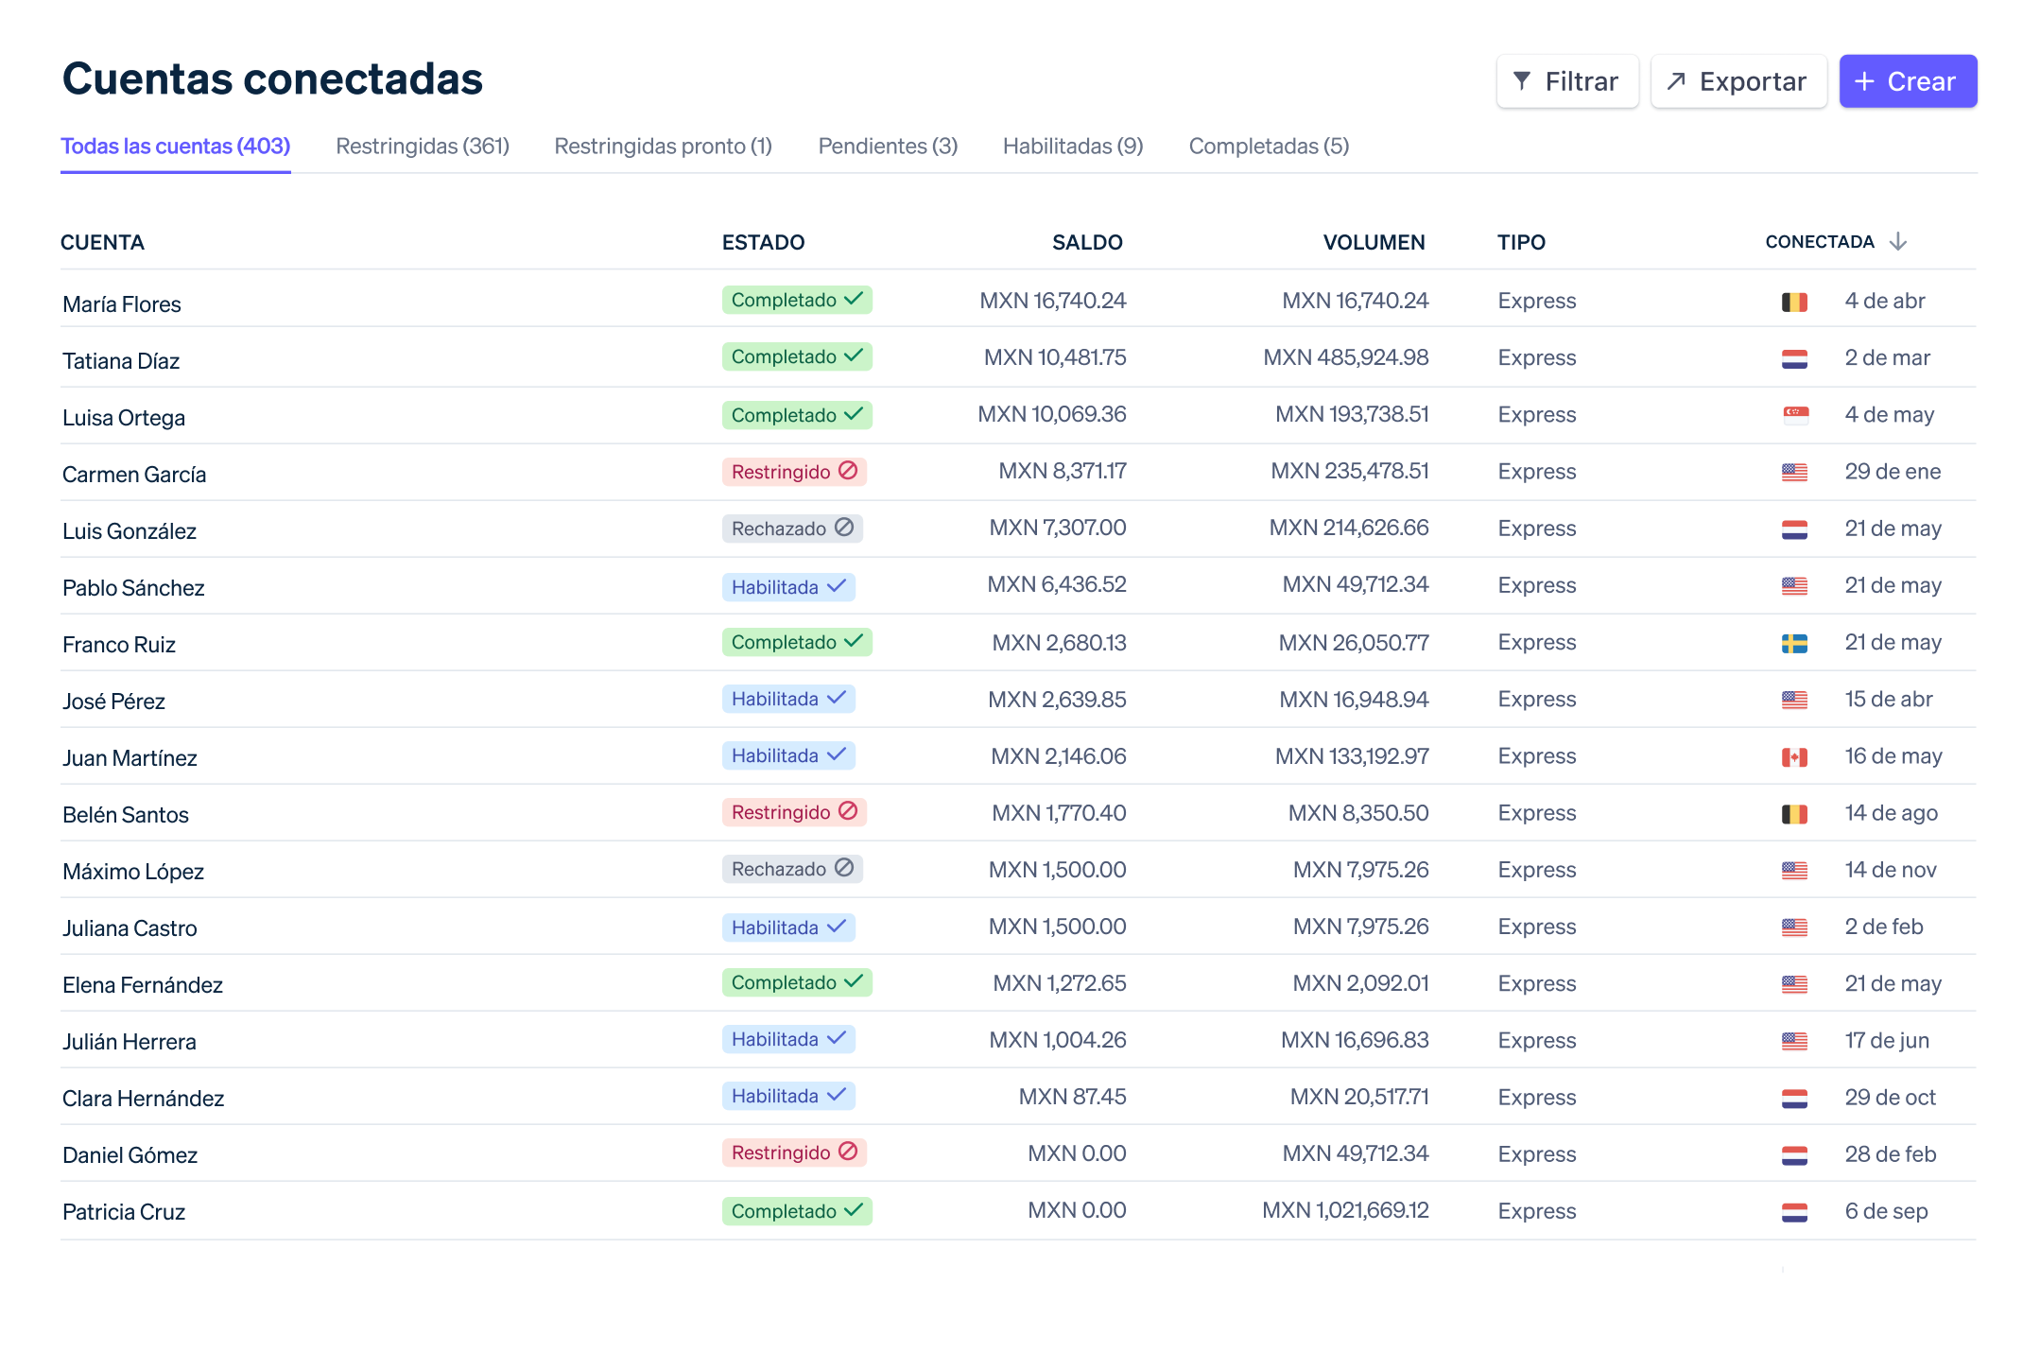Click the Sweden flag in Franco Ruiz row

click(x=1794, y=643)
